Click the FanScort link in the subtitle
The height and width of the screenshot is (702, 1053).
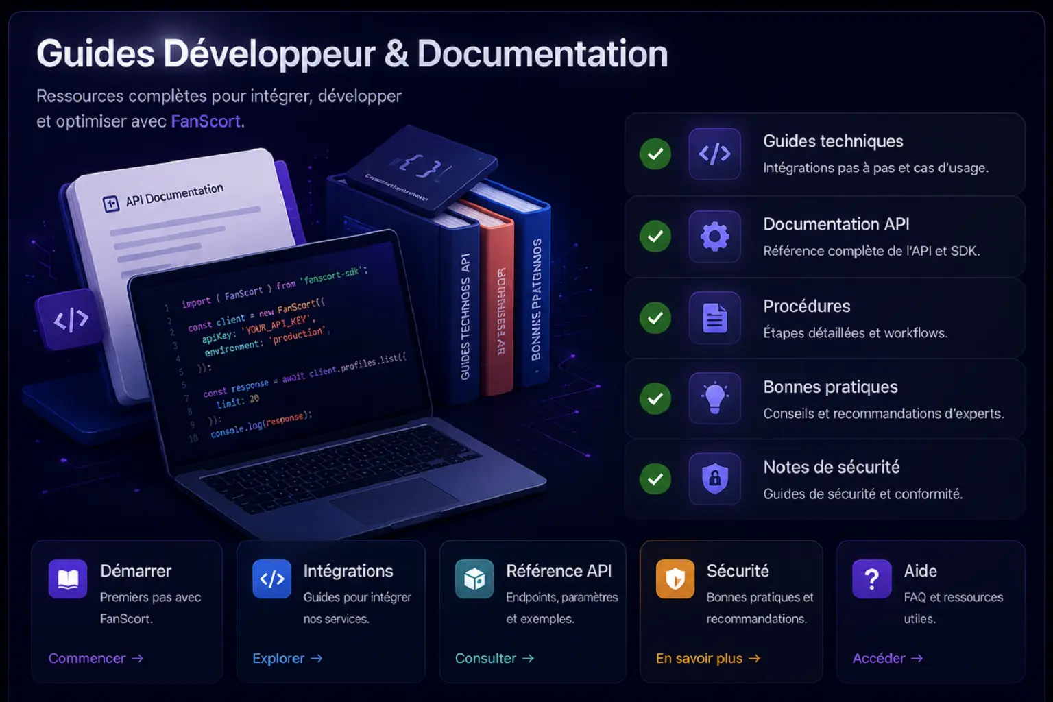(206, 121)
